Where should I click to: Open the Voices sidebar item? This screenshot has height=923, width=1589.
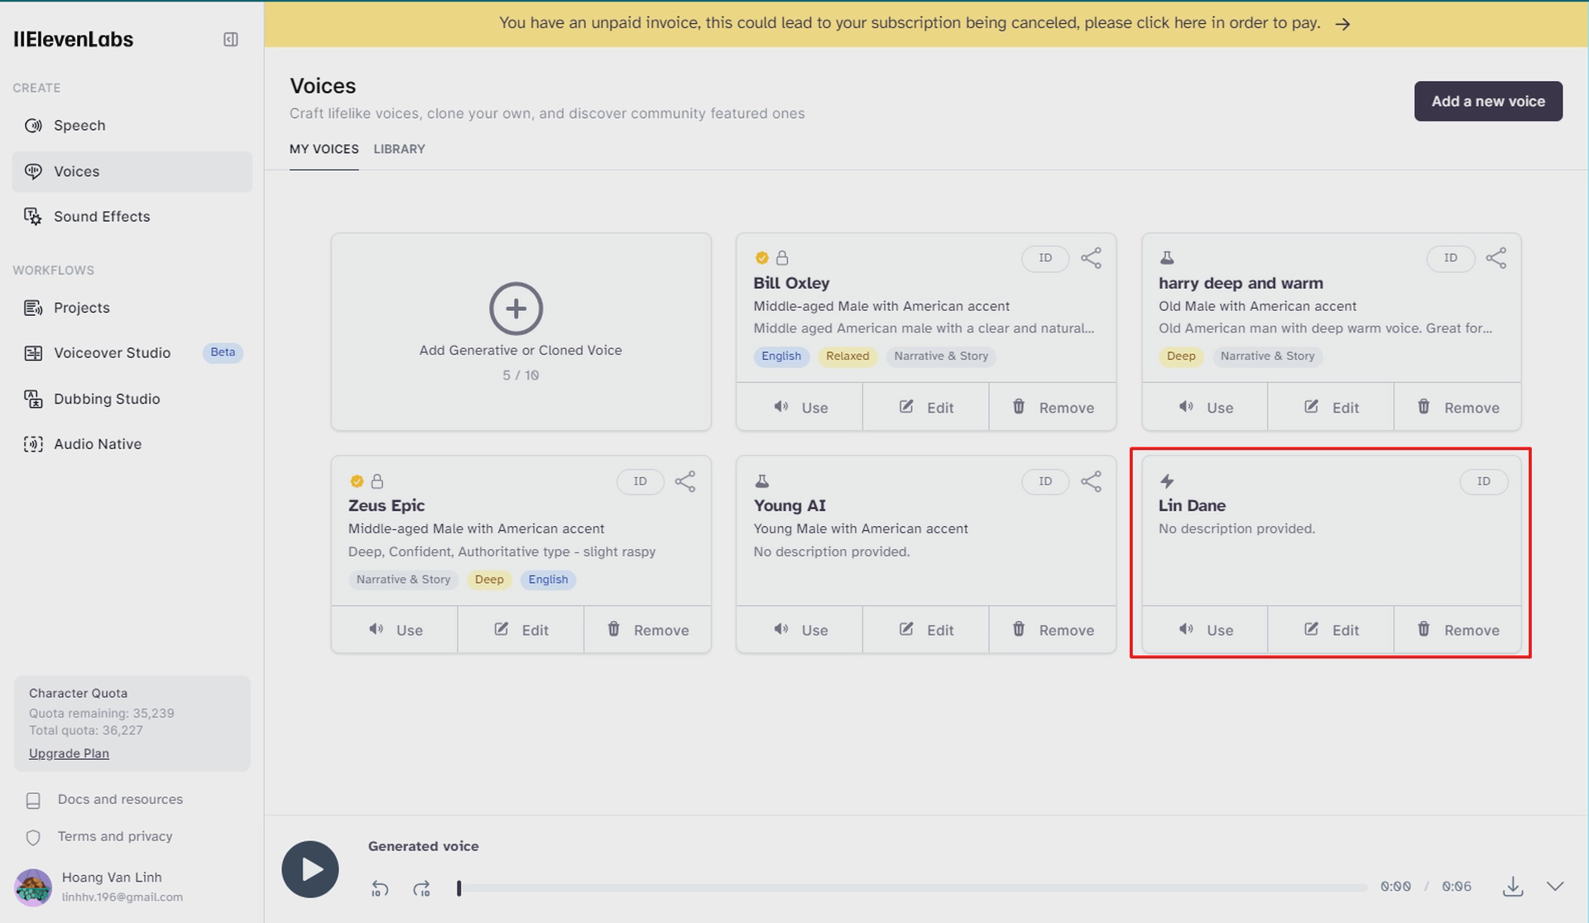point(132,171)
